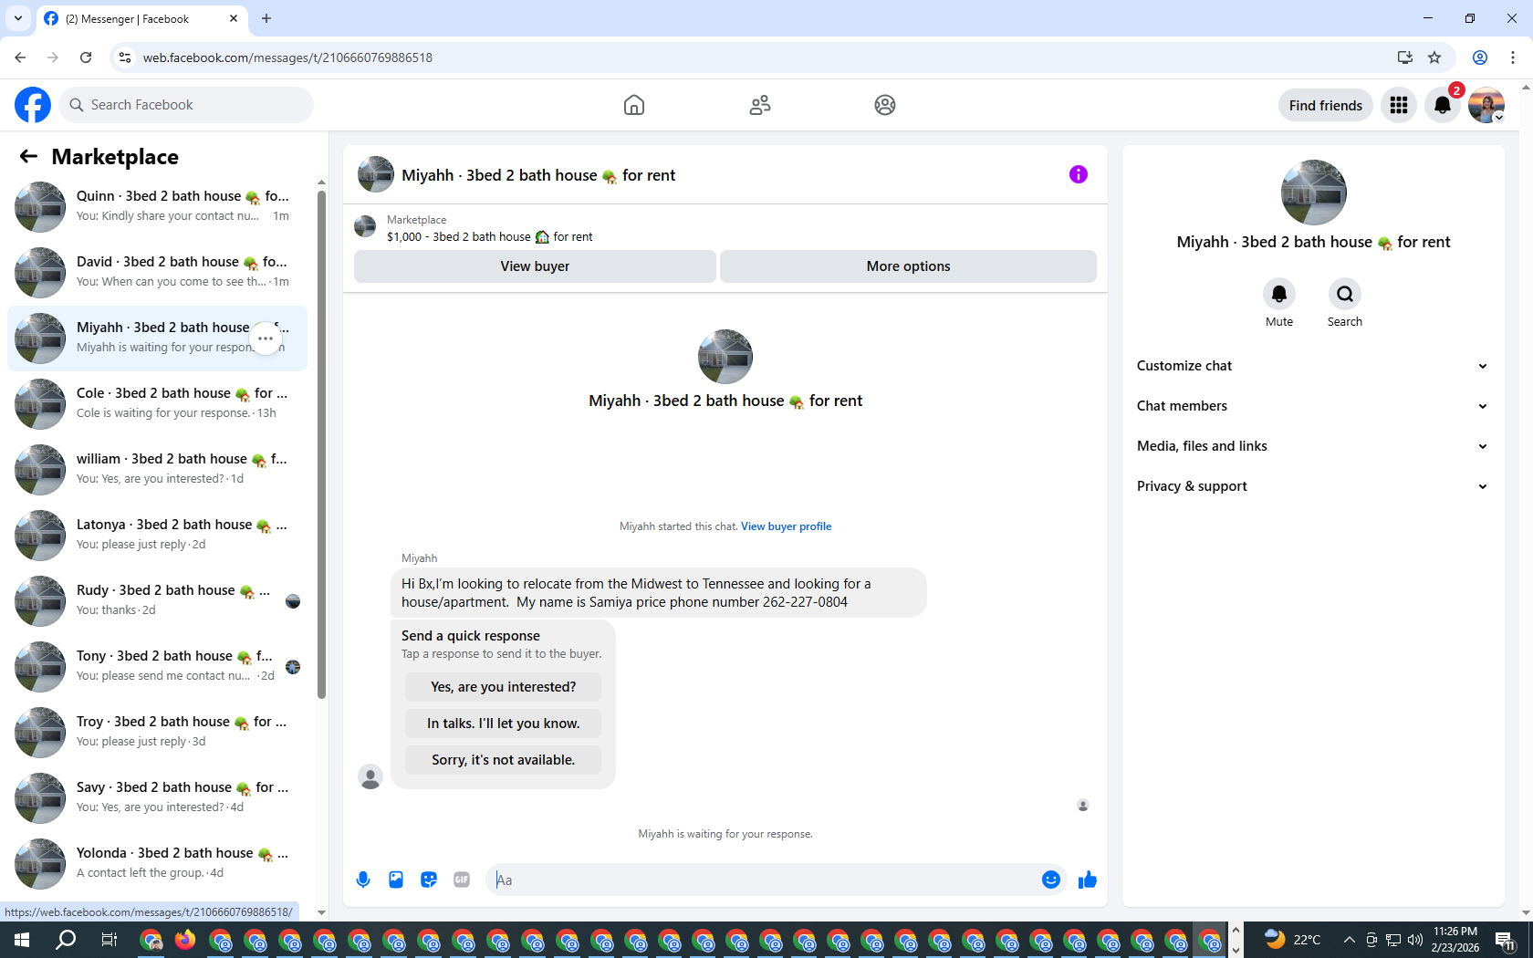Mute this Miyahh conversation
1533x958 pixels.
pyautogui.click(x=1279, y=294)
